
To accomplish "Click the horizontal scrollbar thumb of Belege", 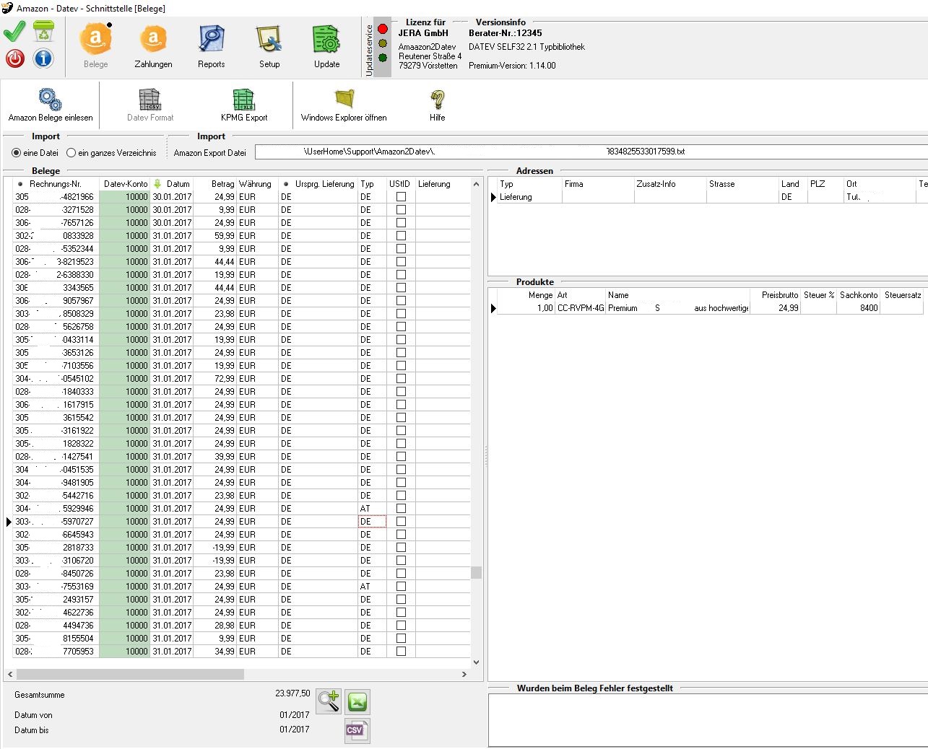I will coord(130,675).
